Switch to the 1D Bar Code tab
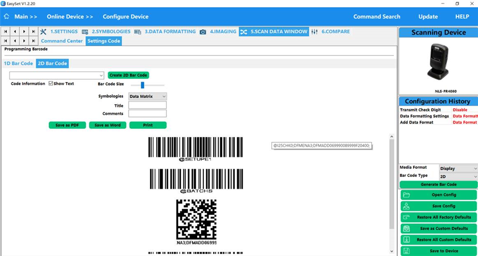Screen dimensions: 478x256 [18, 64]
